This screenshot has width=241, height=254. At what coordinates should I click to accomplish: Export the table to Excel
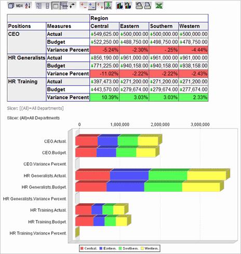coord(159,6)
